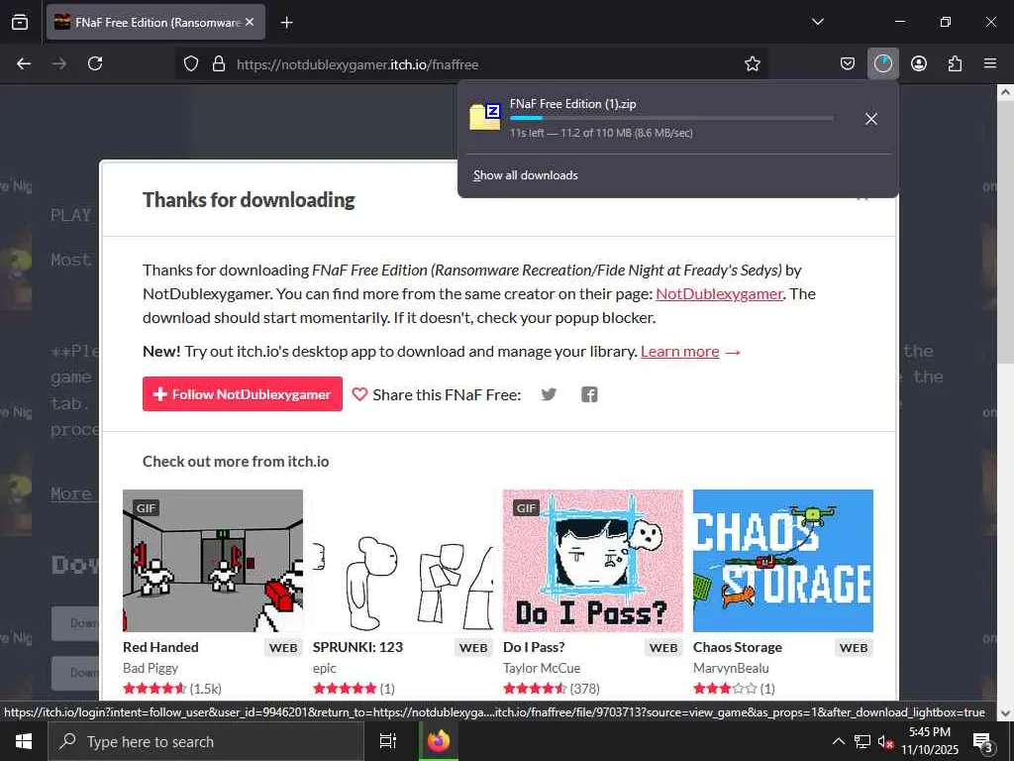Click the Chaos Storage title link
1014x761 pixels.
point(737,647)
